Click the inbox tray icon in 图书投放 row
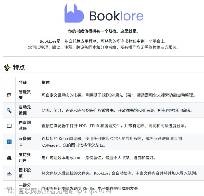The height and width of the screenshot is (196, 204). 9,174
